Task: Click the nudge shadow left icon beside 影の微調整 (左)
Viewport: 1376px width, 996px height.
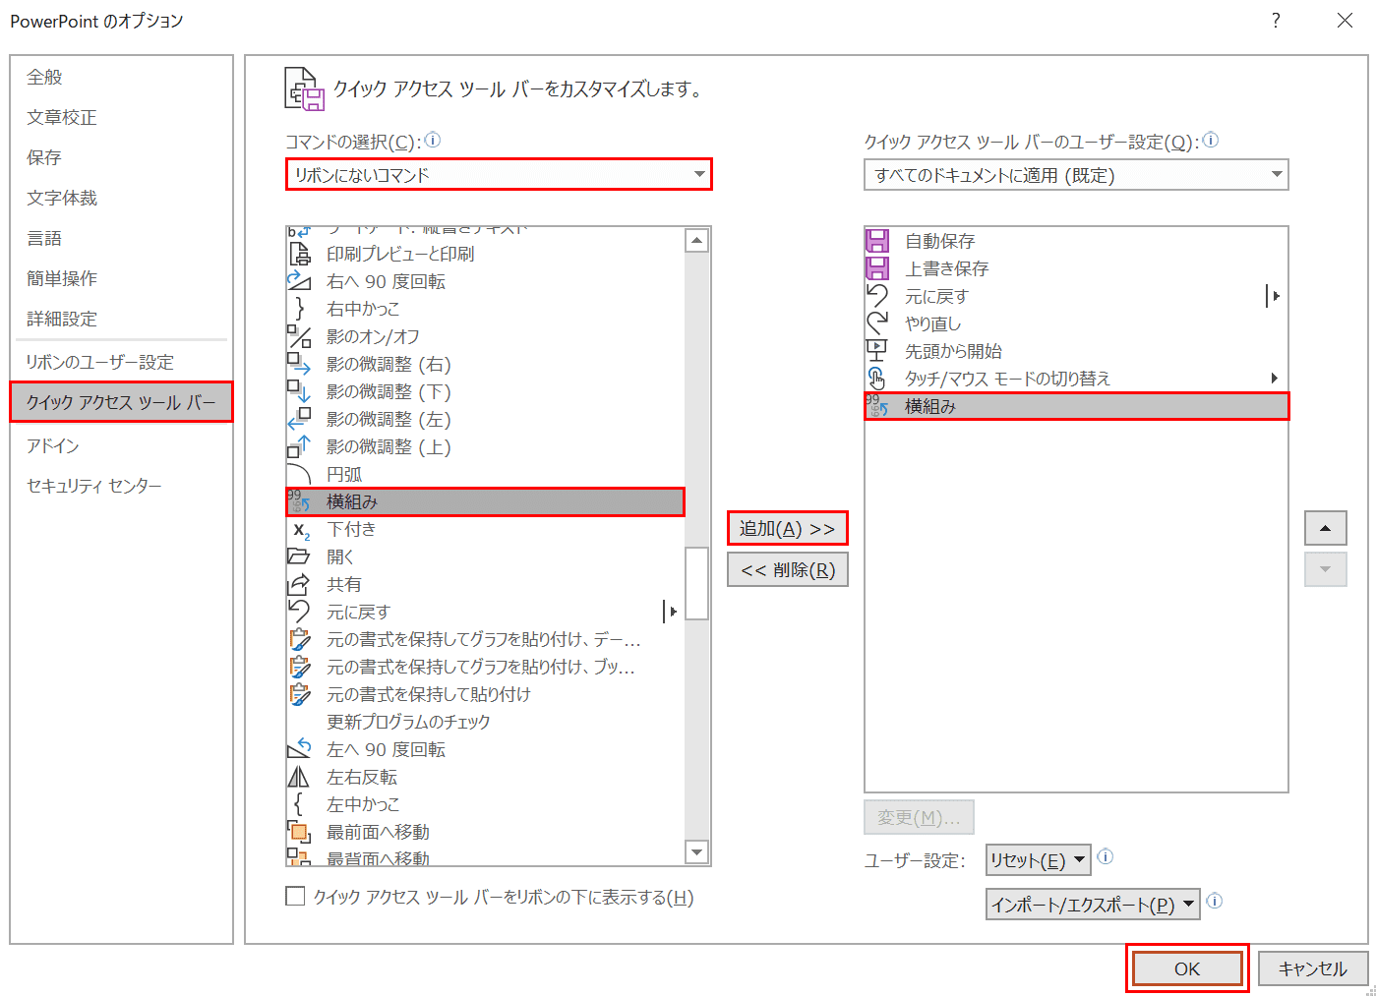Action: pyautogui.click(x=299, y=419)
